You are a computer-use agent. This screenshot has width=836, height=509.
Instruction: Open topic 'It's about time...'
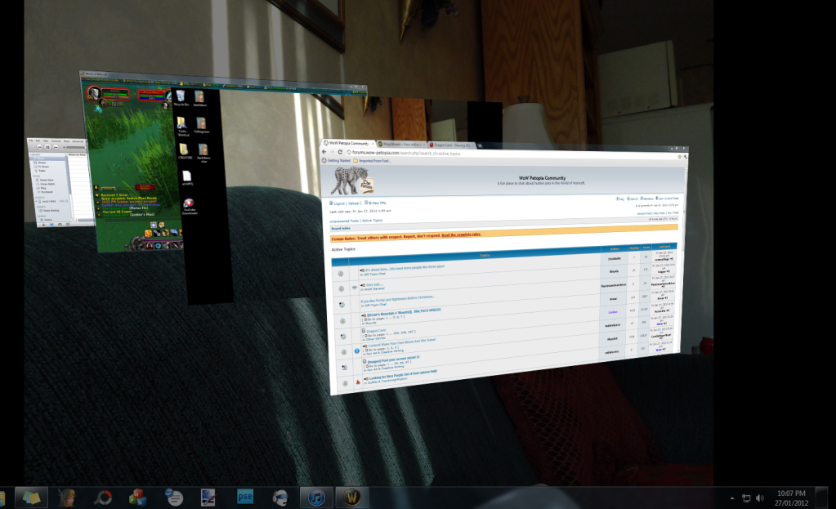coord(405,268)
